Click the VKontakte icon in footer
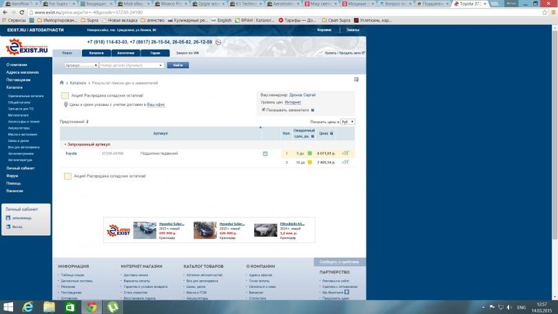 pyautogui.click(x=347, y=292)
